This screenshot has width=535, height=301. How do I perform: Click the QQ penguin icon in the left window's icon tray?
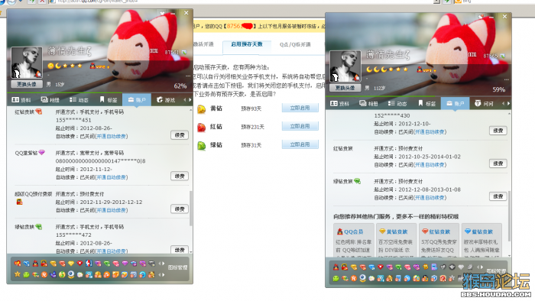[x=35, y=263]
